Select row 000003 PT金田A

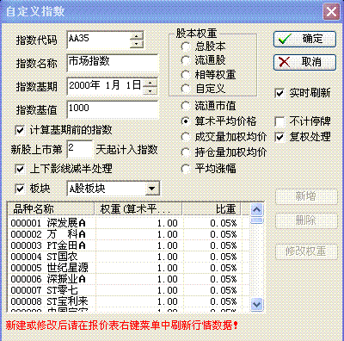coord(128,245)
